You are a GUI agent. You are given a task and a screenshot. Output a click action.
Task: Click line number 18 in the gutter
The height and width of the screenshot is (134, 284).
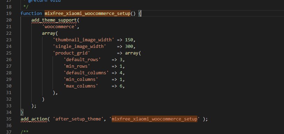[x=9, y=7]
